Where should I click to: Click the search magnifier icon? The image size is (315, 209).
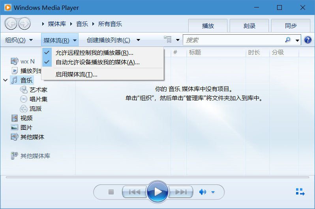tap(288, 40)
